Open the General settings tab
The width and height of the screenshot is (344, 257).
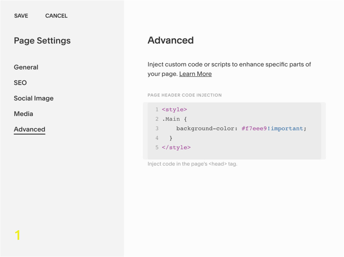pos(26,67)
